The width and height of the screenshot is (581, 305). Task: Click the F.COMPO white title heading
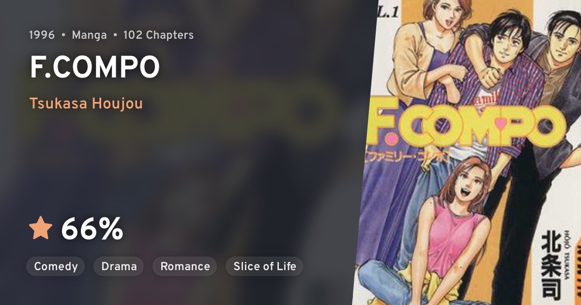click(x=95, y=68)
